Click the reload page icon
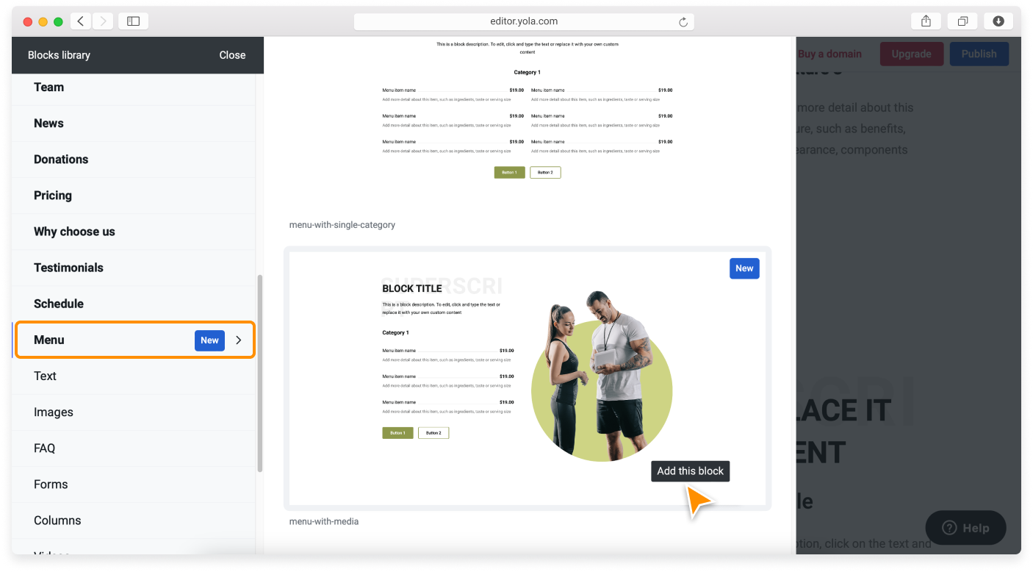 click(x=683, y=22)
